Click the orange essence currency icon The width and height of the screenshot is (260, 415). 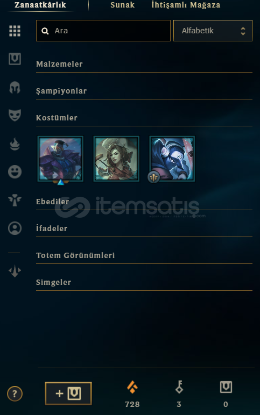click(132, 388)
